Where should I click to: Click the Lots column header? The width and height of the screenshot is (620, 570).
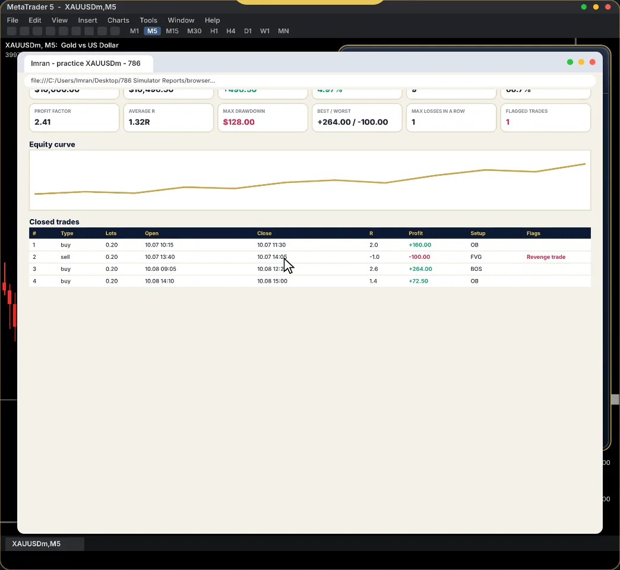(110, 233)
